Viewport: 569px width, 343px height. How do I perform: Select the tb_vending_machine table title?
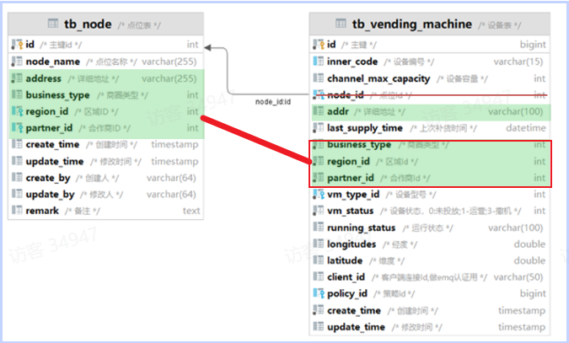click(x=412, y=24)
